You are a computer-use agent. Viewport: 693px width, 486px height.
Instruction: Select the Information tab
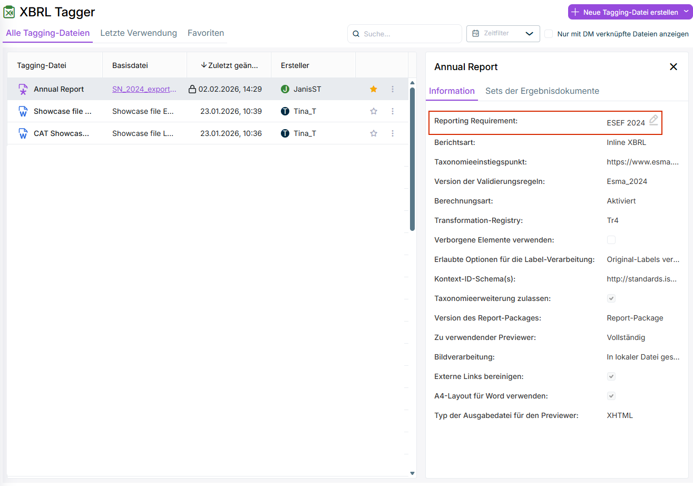point(452,91)
